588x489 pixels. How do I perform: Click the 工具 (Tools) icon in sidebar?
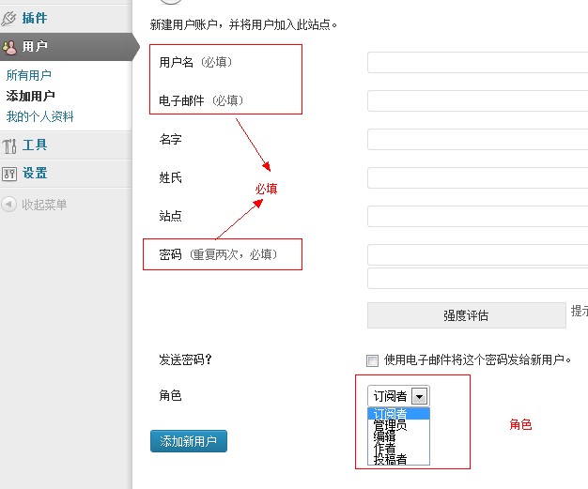click(10, 145)
